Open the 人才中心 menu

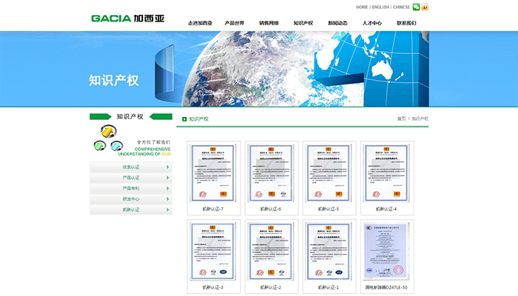coord(372,23)
